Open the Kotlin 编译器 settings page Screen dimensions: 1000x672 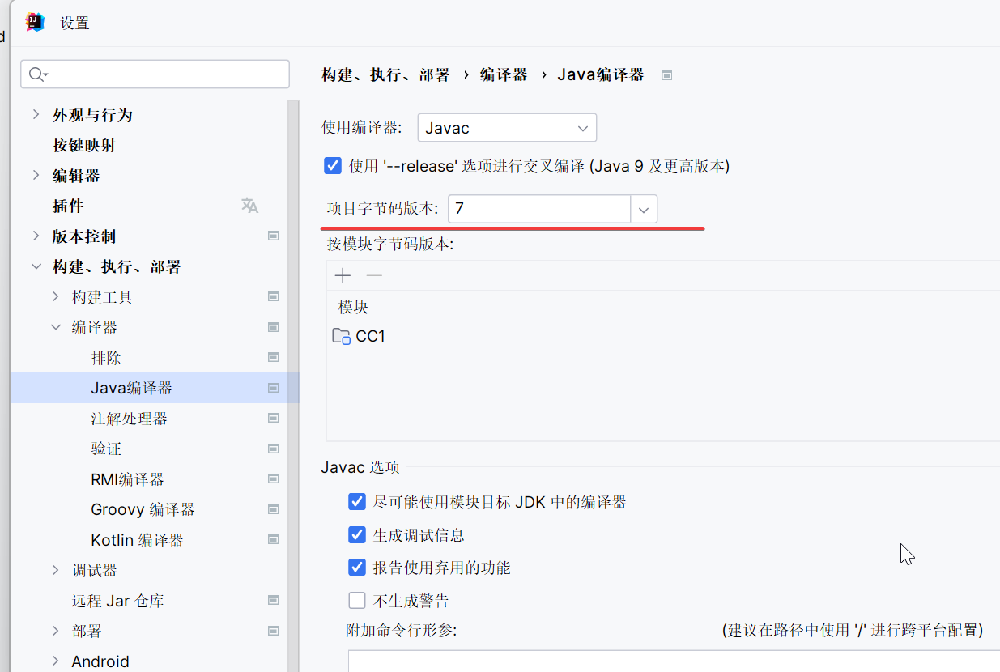(x=137, y=540)
